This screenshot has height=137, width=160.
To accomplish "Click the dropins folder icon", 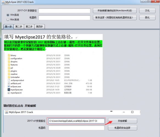I will (9, 62).
